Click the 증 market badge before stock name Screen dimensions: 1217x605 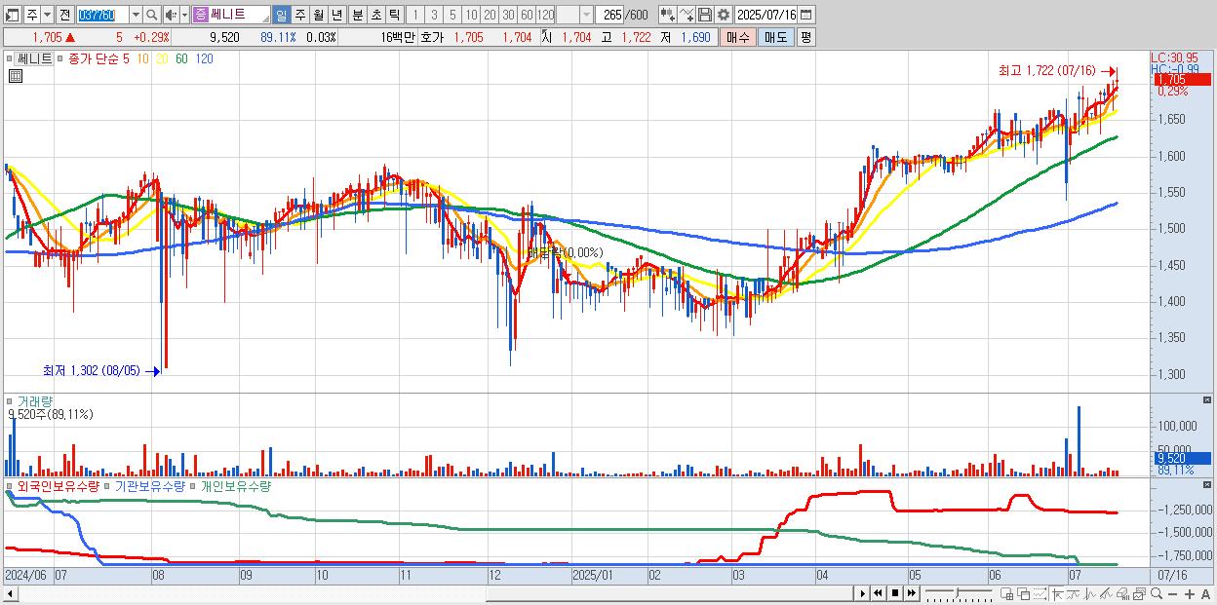(x=200, y=15)
